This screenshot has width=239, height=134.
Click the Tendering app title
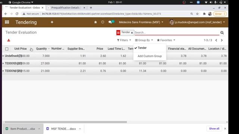click(26, 22)
